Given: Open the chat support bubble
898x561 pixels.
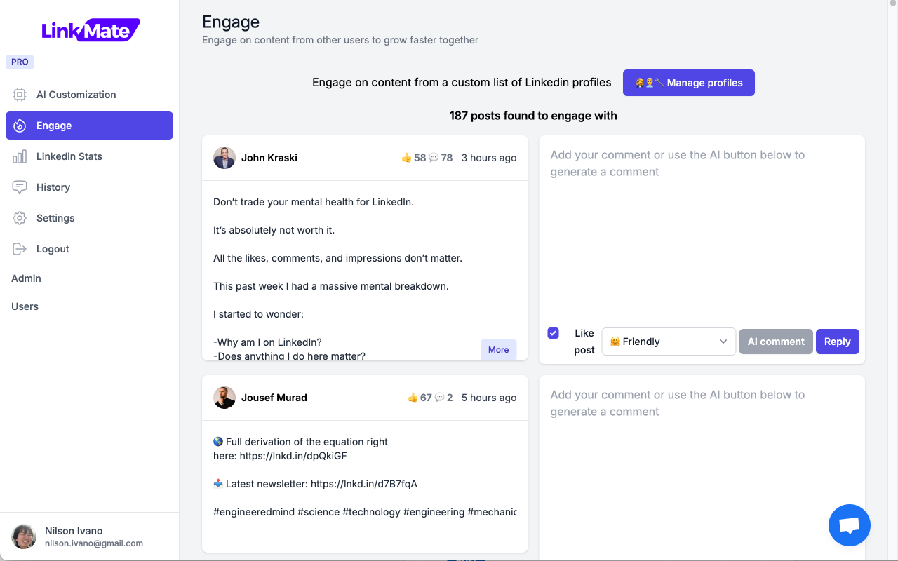Looking at the screenshot, I should click(849, 525).
